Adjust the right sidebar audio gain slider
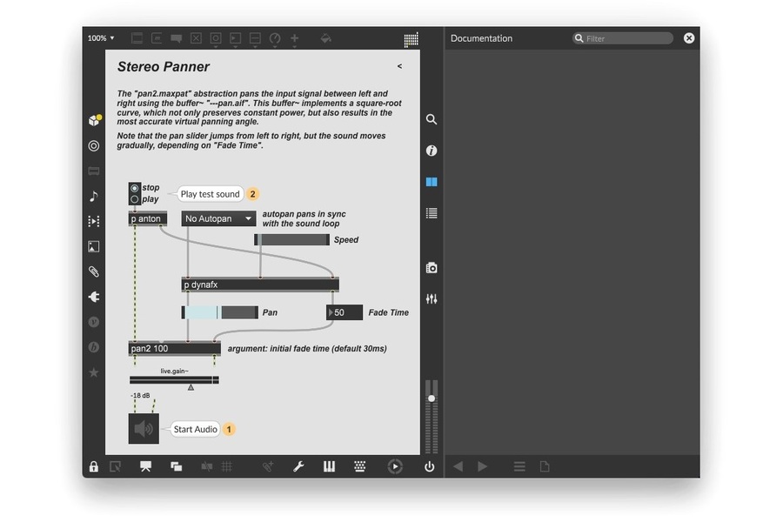The height and width of the screenshot is (529, 783). 432,398
